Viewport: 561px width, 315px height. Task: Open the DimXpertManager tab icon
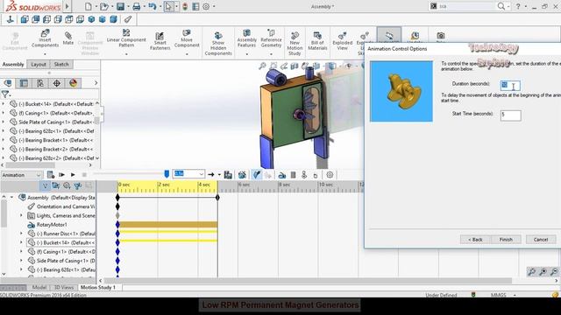[x=56, y=83]
